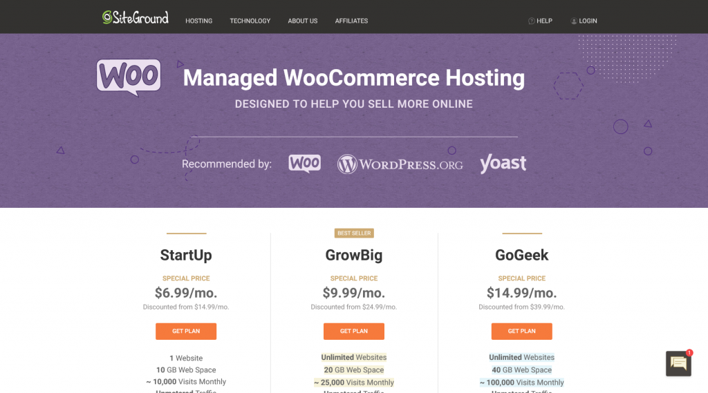The width and height of the screenshot is (708, 393).
Task: Click '~ 100,000 Visits Monthly' feature
Action: (x=521, y=383)
